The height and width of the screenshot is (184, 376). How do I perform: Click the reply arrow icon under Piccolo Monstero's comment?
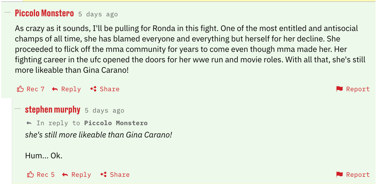point(55,89)
